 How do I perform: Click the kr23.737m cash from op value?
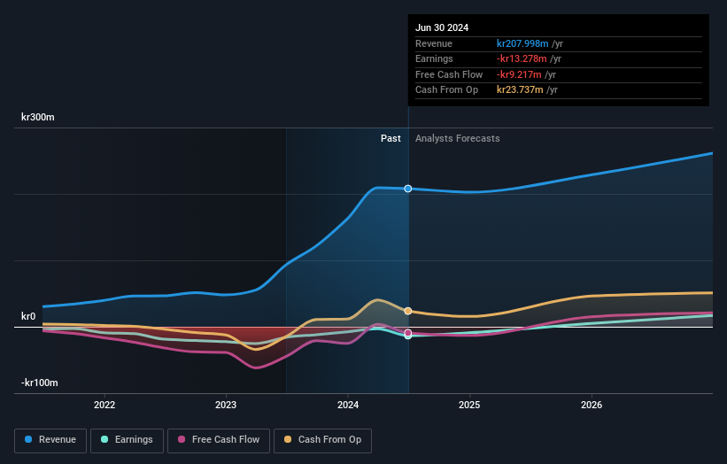pyautogui.click(x=520, y=90)
